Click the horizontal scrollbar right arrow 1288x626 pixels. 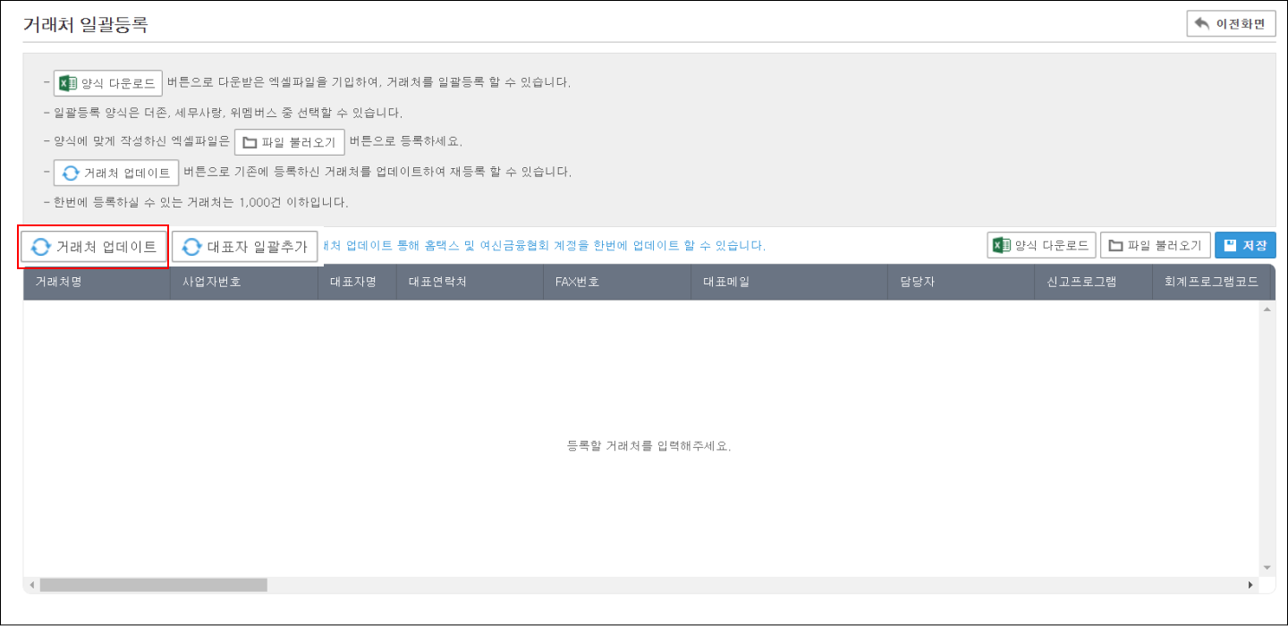[1250, 585]
